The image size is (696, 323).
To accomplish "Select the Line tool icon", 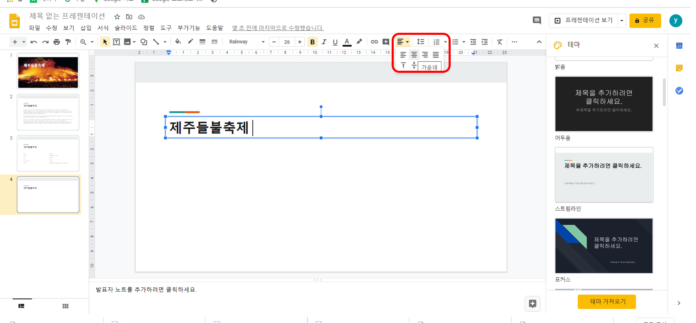I will click(156, 42).
